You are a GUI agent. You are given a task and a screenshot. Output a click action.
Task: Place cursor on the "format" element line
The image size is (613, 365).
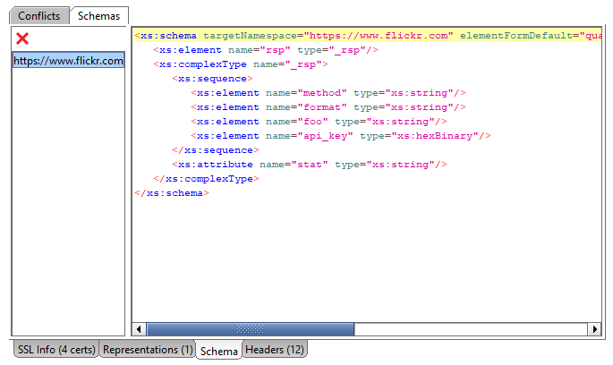322,107
